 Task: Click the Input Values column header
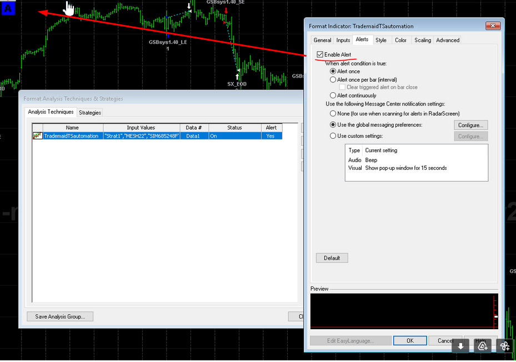(x=141, y=128)
